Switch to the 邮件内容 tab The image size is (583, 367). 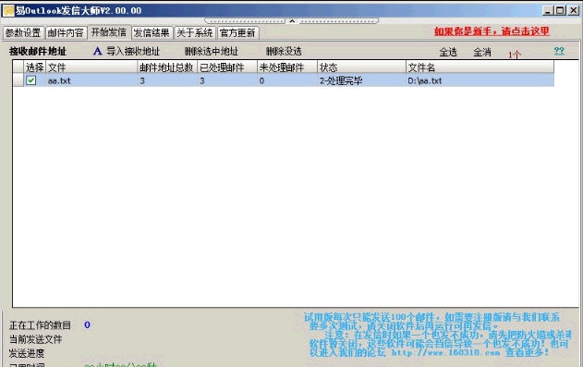[x=66, y=32]
